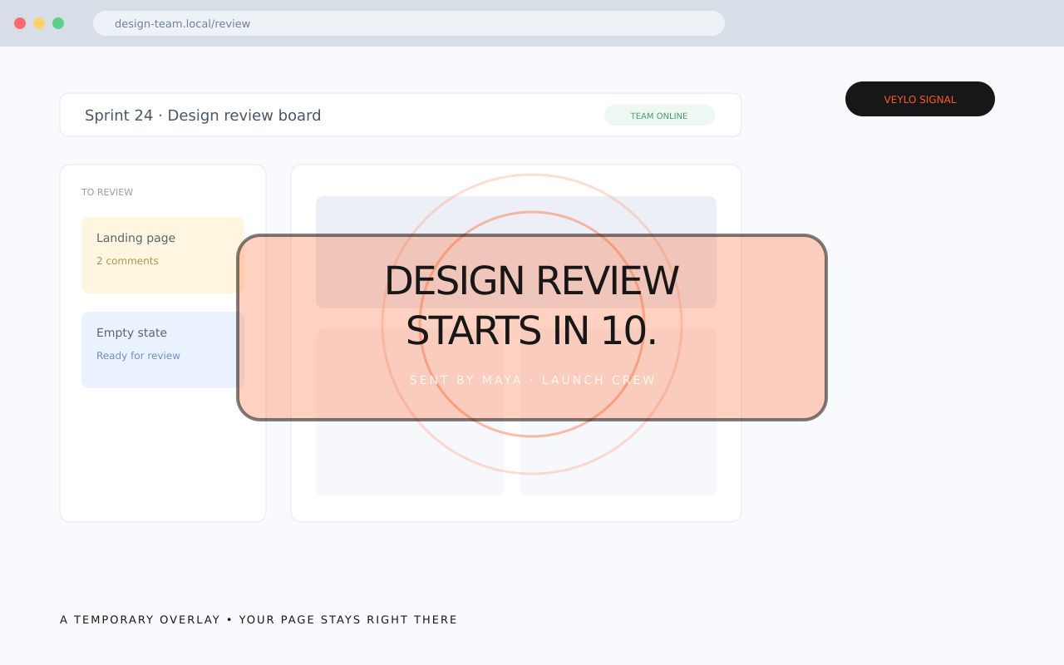Click the yellow minimize window button
Viewport: 1064px width, 665px height.
coord(39,23)
